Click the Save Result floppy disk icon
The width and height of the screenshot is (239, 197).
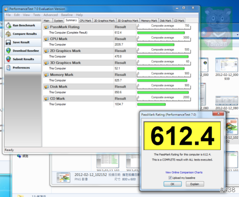pos(8,42)
